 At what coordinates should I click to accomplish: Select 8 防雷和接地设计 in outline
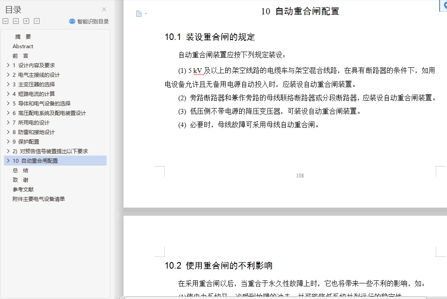point(33,132)
